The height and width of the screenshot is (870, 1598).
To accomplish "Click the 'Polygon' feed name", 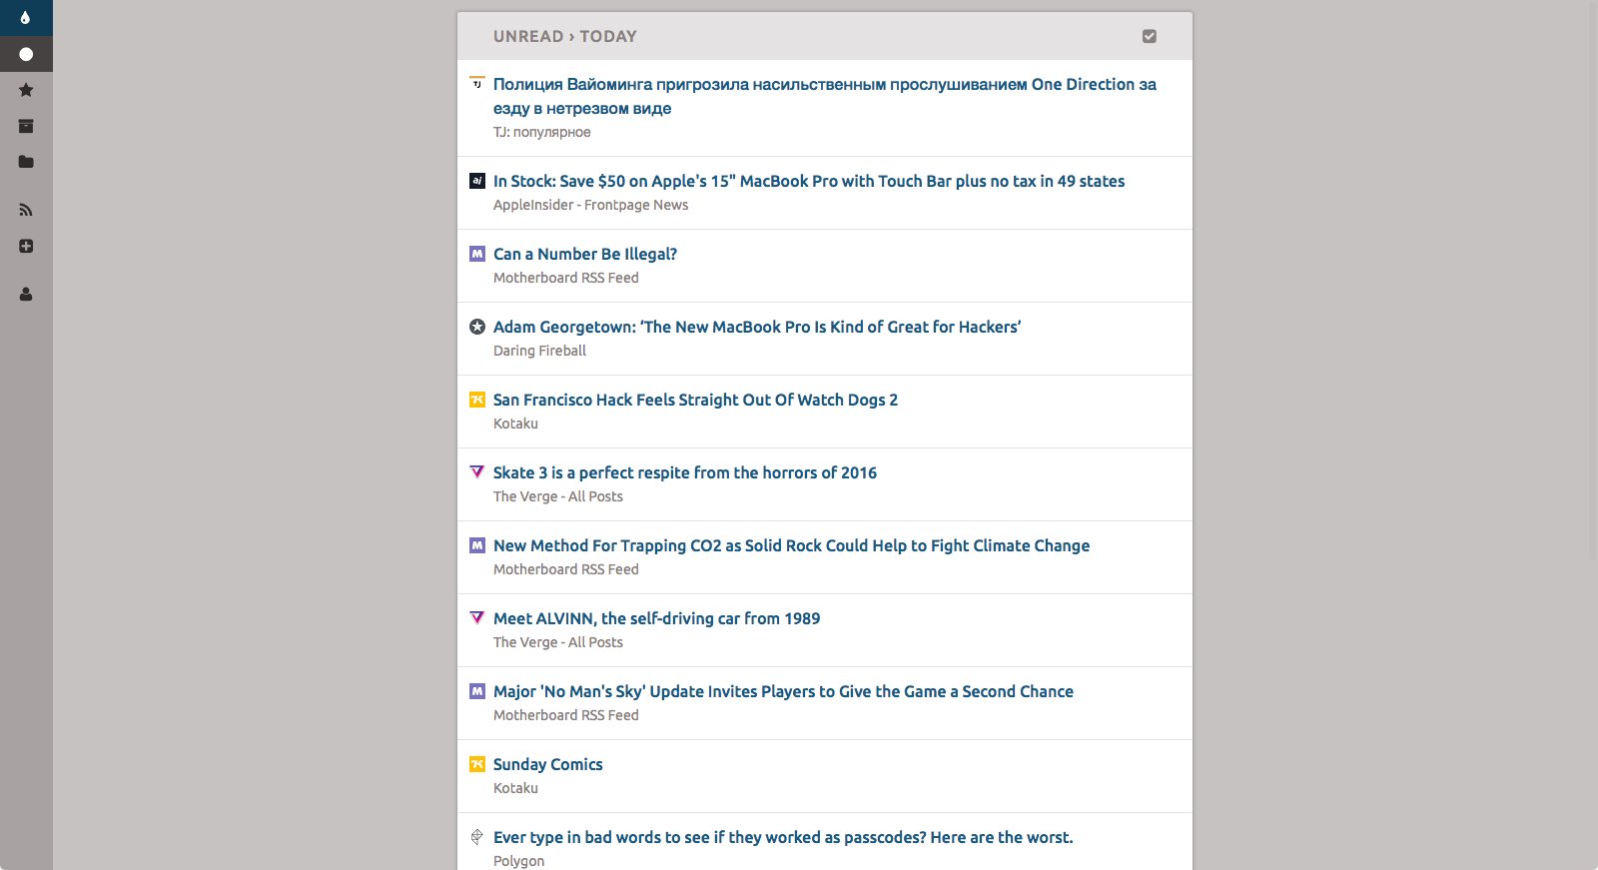I will point(519,861).
